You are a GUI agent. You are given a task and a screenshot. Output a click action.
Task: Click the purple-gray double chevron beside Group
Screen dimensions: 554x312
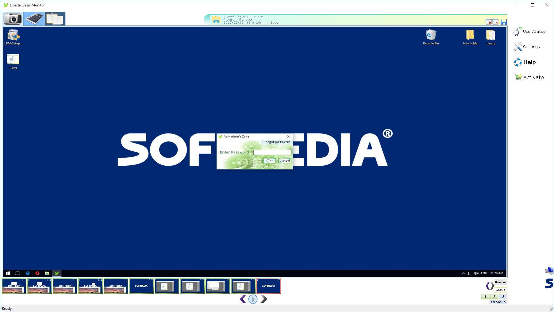490,286
